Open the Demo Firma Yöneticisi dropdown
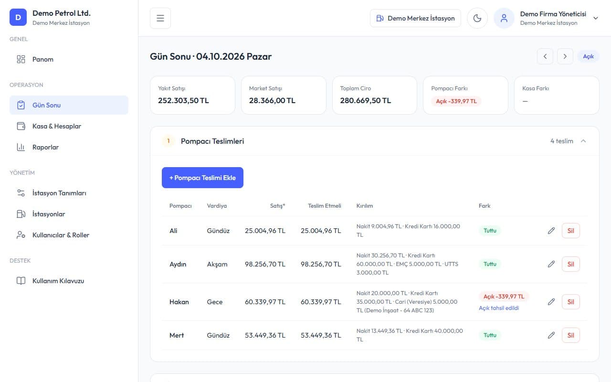The width and height of the screenshot is (611, 382). (x=595, y=18)
